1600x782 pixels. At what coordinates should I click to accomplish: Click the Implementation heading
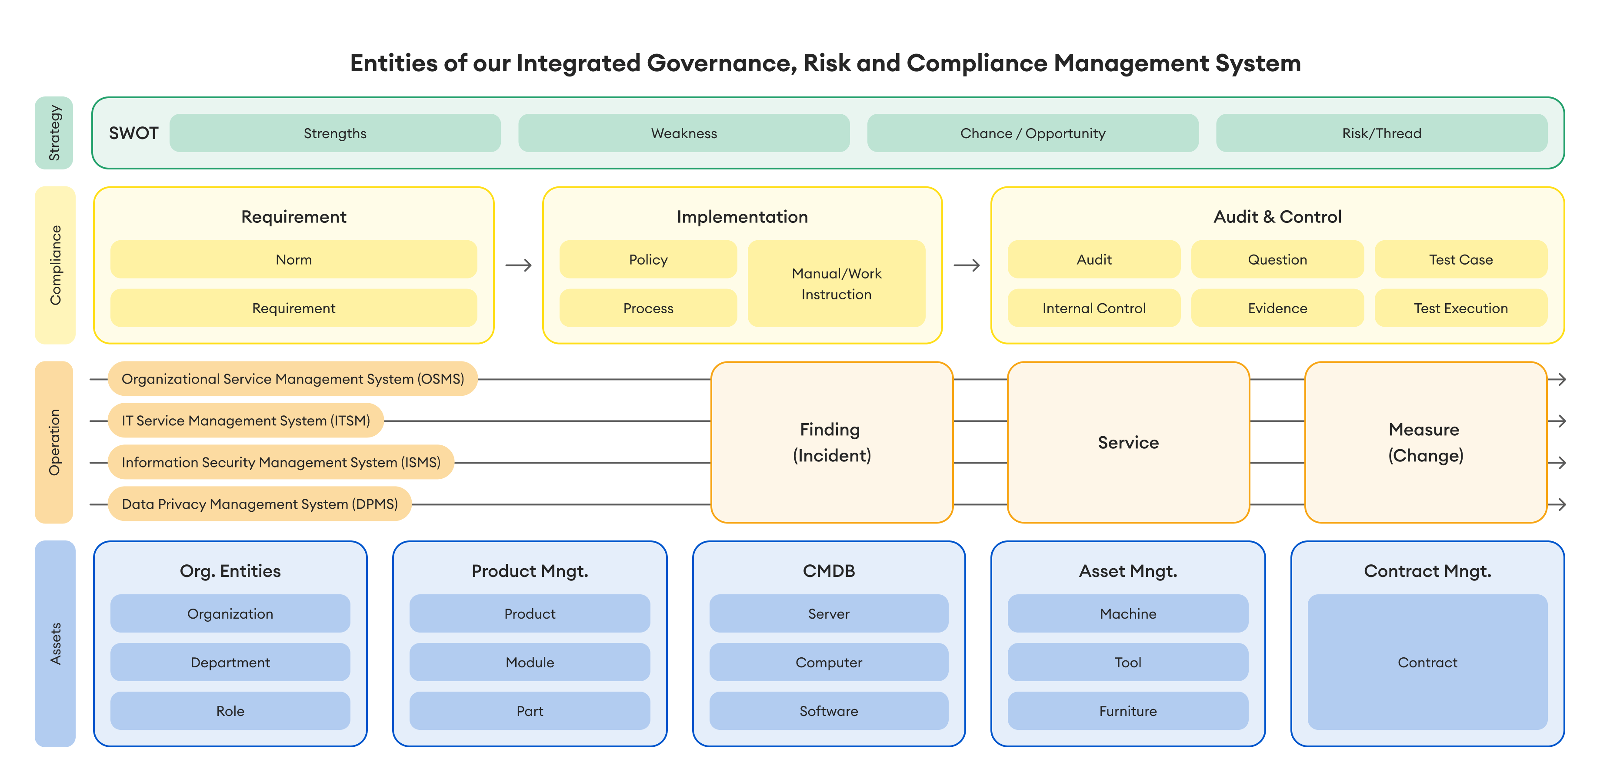coord(742,217)
